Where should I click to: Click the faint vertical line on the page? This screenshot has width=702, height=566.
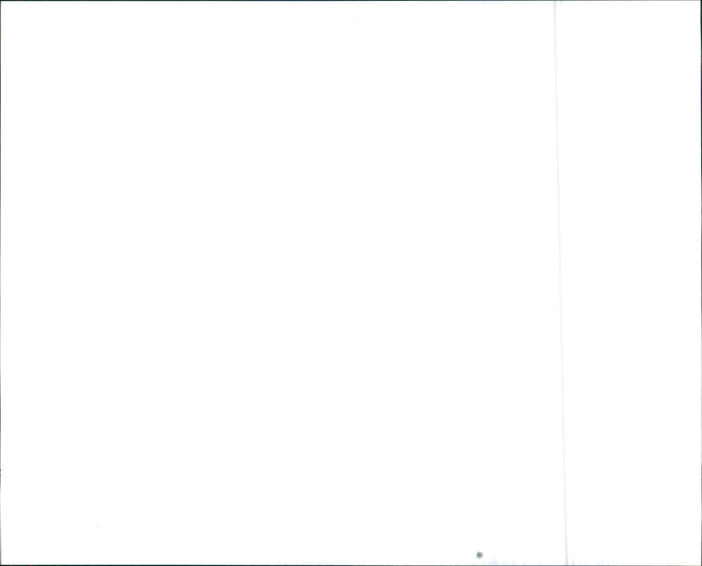561,282
